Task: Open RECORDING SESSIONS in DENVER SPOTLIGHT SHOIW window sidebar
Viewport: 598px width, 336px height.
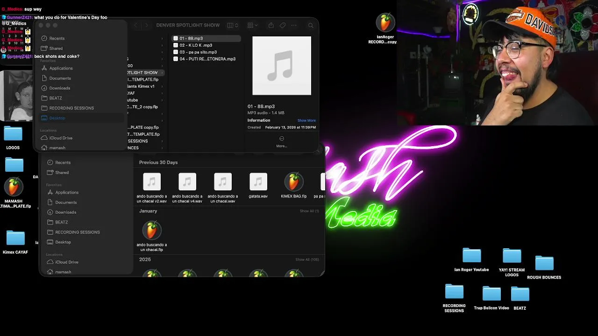Action: pyautogui.click(x=67, y=108)
